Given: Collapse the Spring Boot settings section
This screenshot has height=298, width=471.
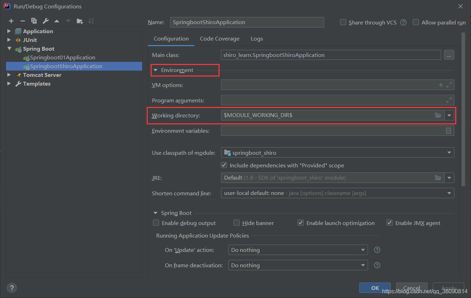Looking at the screenshot, I should 155,213.
